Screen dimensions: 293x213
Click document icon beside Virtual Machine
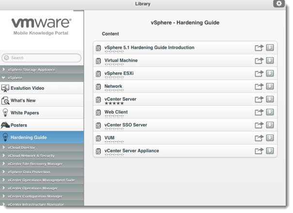(98, 61)
